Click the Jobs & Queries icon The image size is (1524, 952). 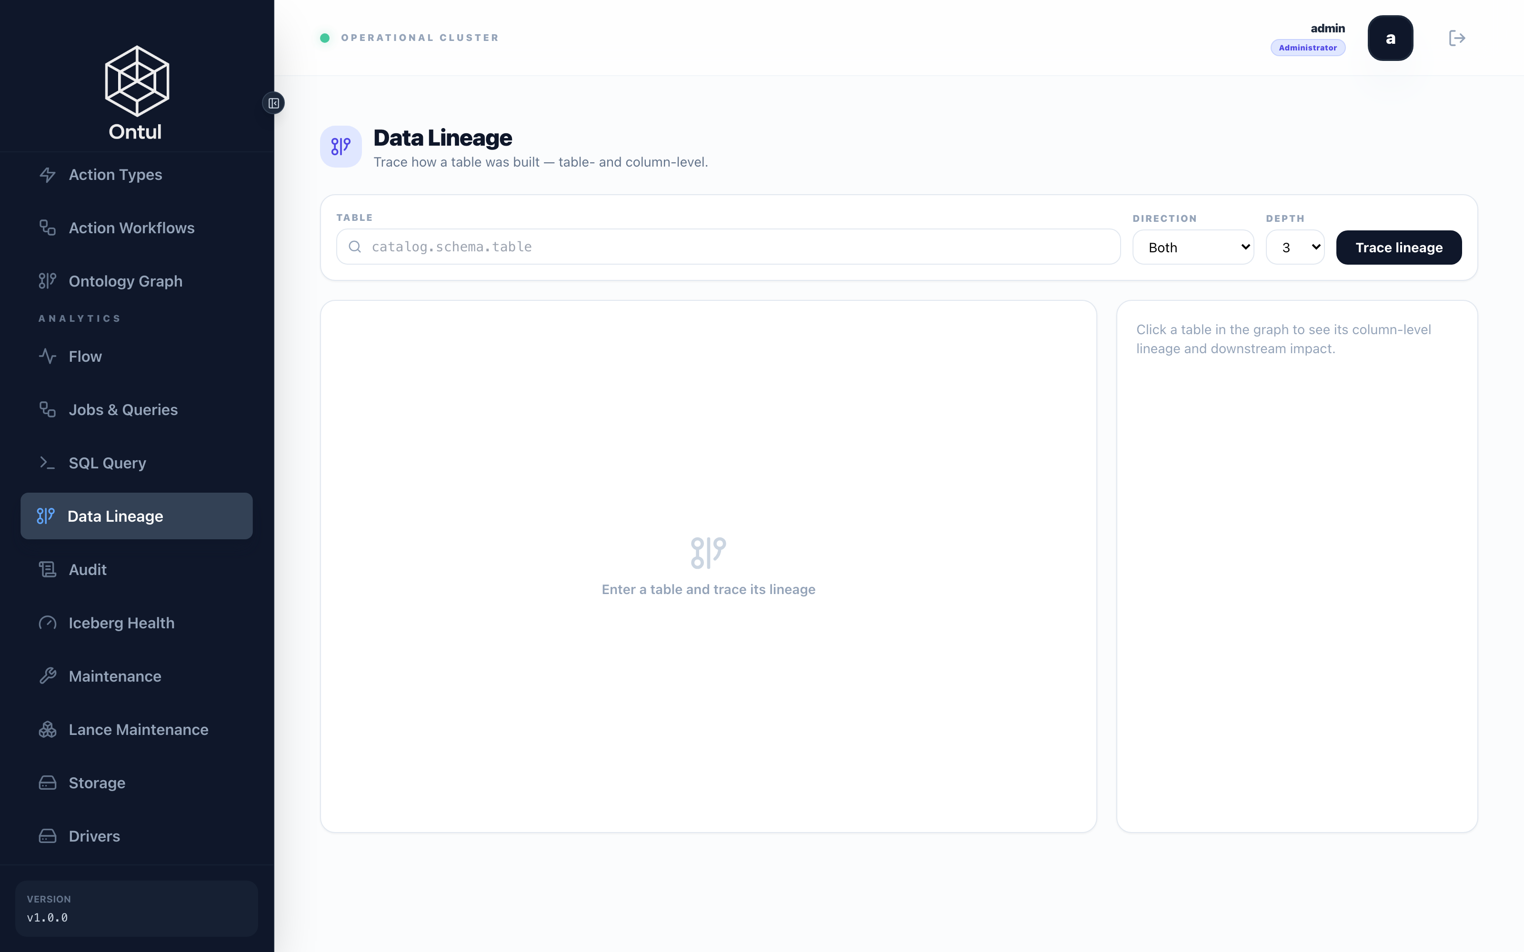pos(48,410)
